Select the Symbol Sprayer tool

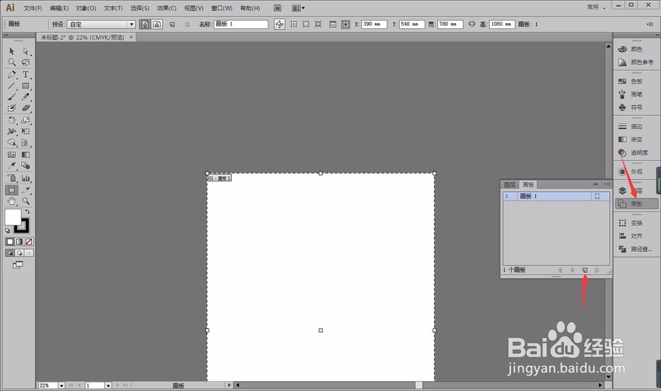point(12,178)
